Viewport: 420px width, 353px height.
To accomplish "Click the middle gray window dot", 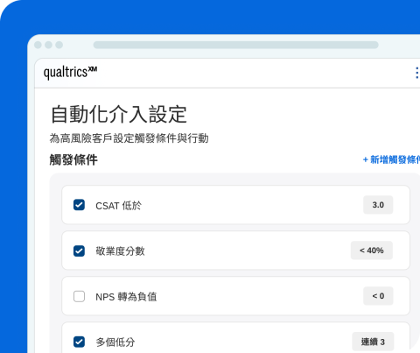I will 48,45.
